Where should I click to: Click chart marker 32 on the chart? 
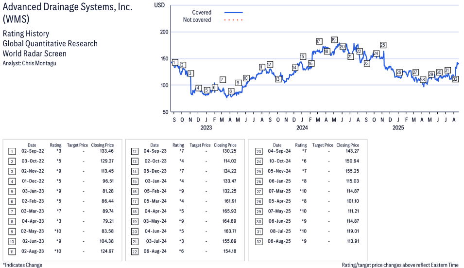point(455,79)
